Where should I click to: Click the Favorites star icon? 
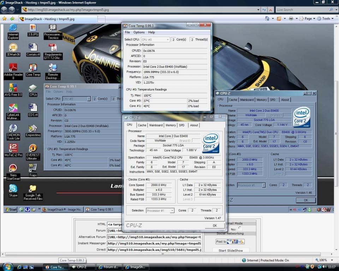4,19
